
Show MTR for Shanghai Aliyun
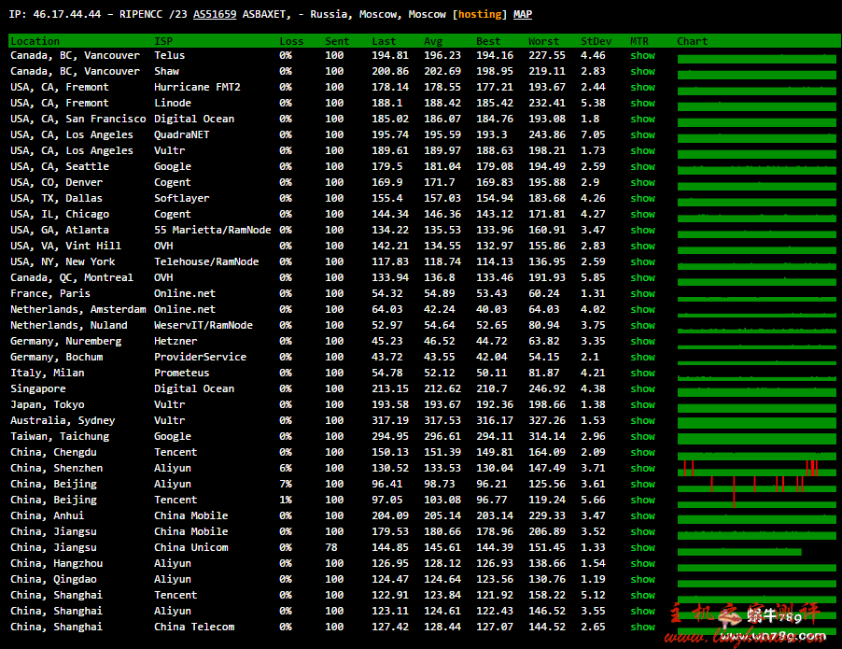[642, 611]
